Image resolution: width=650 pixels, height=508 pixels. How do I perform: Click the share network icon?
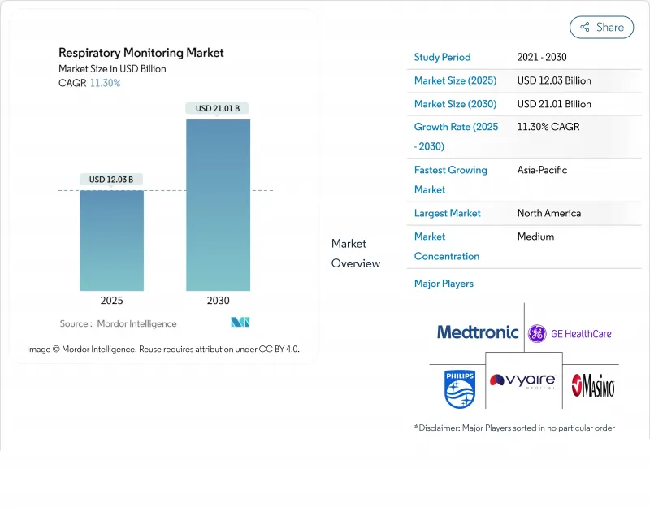click(x=584, y=27)
